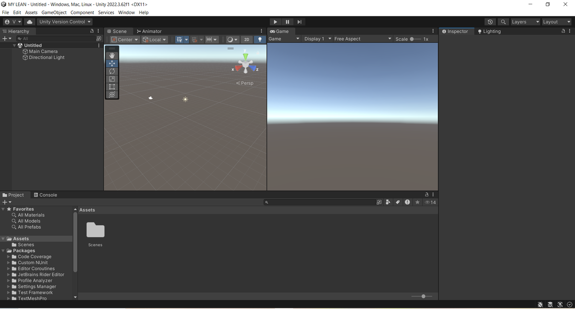Open the Assets menu
The height and width of the screenshot is (309, 575).
pos(31,12)
